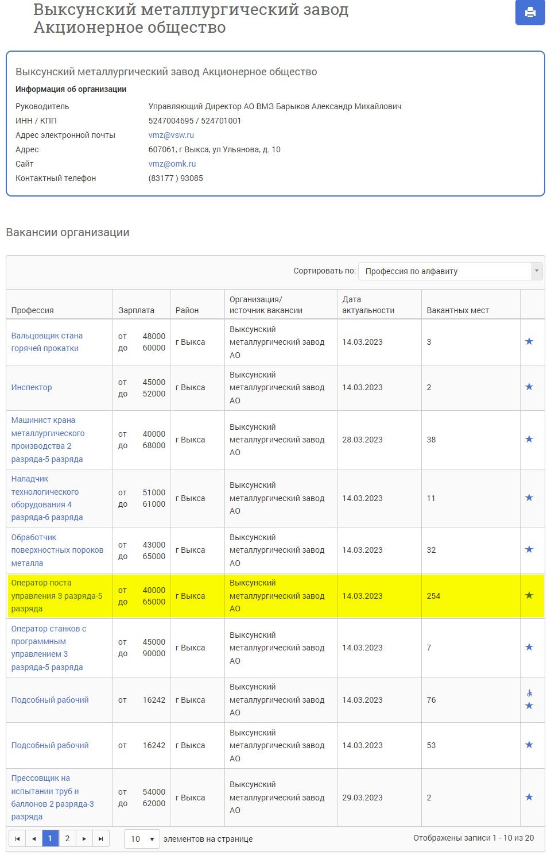This screenshot has width=551, height=855.
Task: Open Обработчик поверхностных пороков металла vacancy
Action: pyautogui.click(x=57, y=550)
